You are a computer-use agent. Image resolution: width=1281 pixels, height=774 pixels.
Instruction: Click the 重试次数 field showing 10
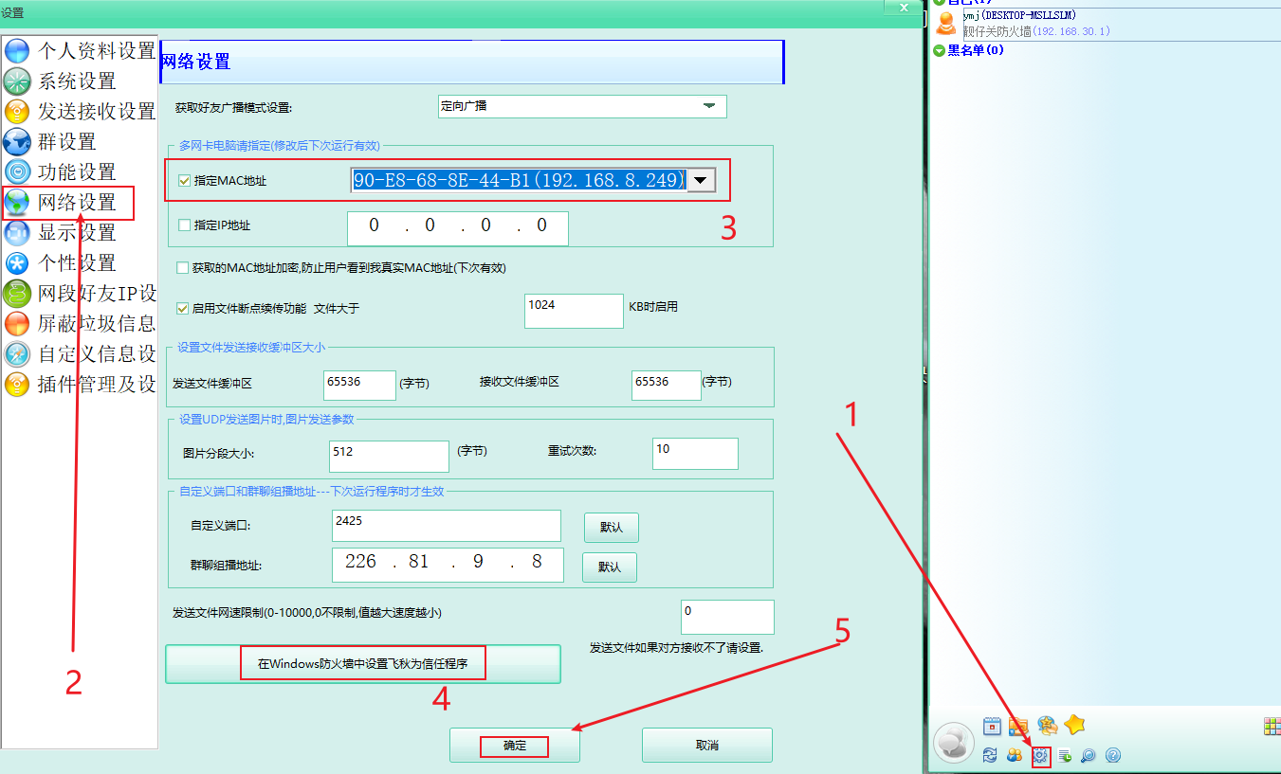pyautogui.click(x=695, y=454)
